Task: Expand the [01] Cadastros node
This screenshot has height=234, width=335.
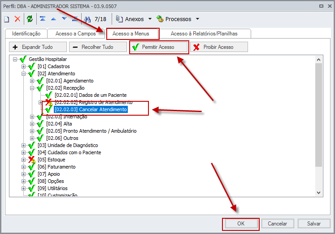Action: pos(23,67)
